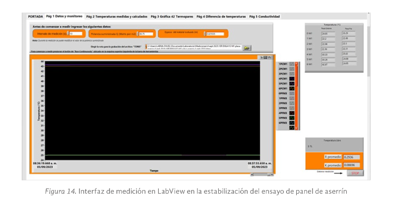Click the Tiempo axis label
Image resolution: width=404 pixels, height=208 pixels.
pos(154,171)
